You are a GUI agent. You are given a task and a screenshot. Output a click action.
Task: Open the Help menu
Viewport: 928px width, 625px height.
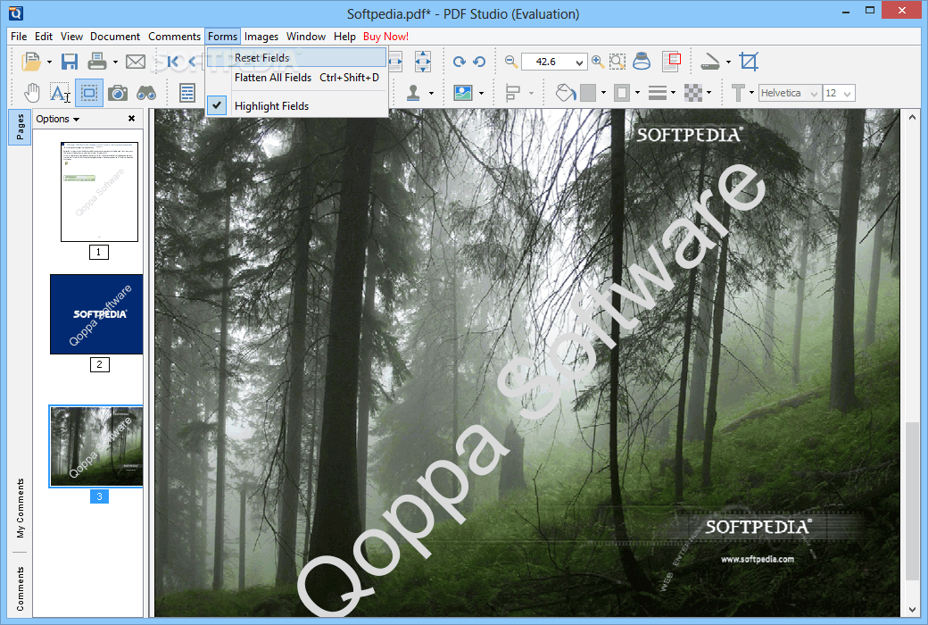[x=344, y=36]
